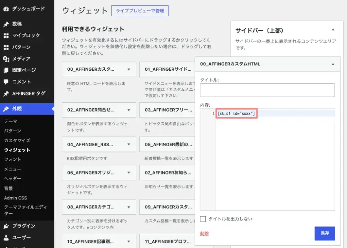Click the 保存 button
Image resolution: width=347 pixels, height=248 pixels.
pyautogui.click(x=325, y=233)
